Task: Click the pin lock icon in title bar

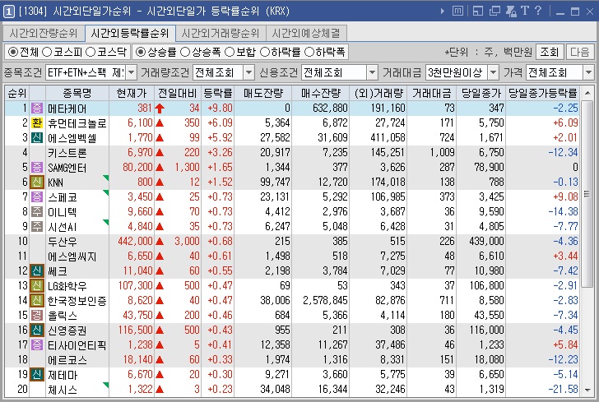Action: (x=511, y=11)
